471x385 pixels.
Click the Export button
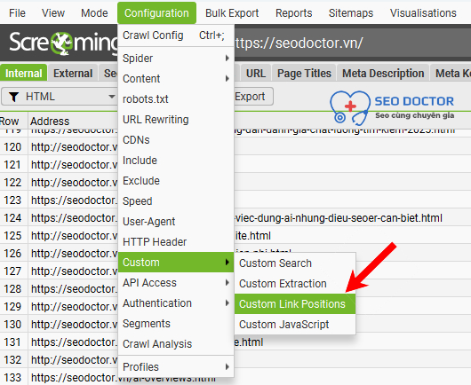point(253,97)
